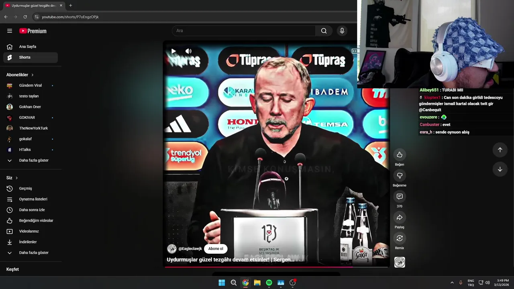Screen dimensions: 514x289
Task: Expand the Abonelikler section
Action: [20, 75]
